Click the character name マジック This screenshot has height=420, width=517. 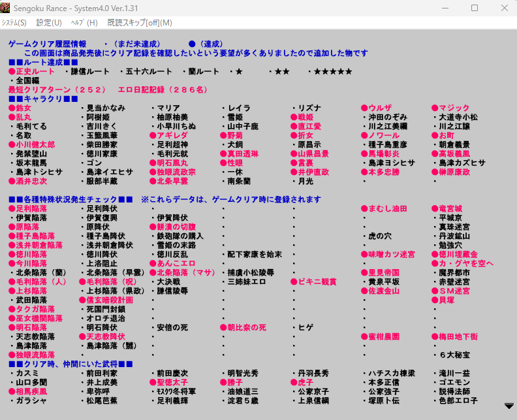450,108
